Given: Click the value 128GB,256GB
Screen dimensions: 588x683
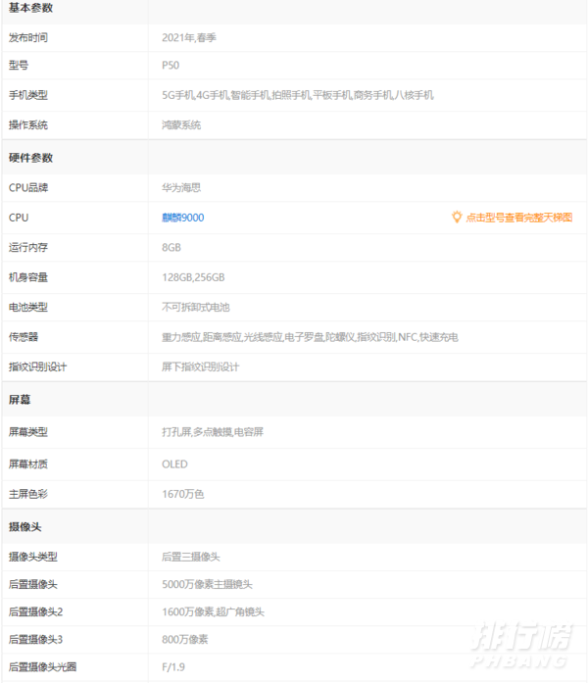Looking at the screenshot, I should pyautogui.click(x=193, y=277).
